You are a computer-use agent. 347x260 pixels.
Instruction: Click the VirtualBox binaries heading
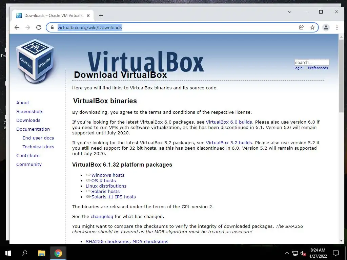105,101
